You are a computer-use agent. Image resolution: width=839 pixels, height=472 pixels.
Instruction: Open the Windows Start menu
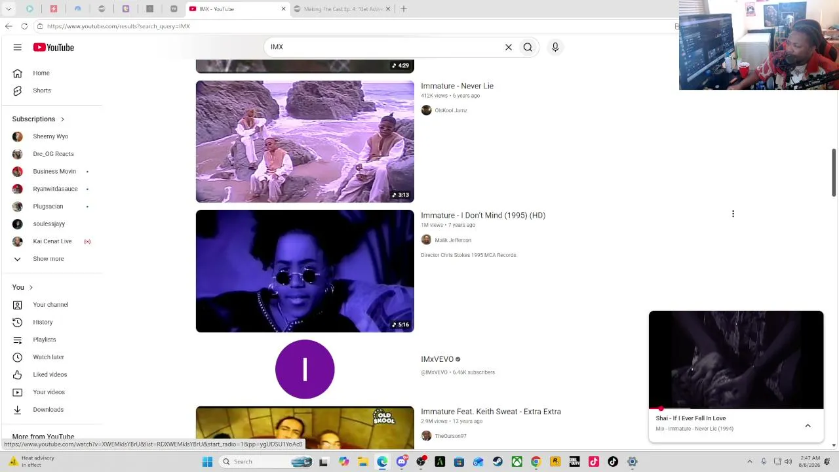pos(207,462)
